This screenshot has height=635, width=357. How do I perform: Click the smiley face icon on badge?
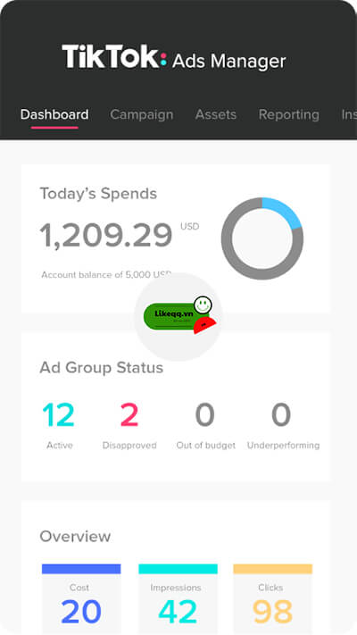tap(203, 305)
